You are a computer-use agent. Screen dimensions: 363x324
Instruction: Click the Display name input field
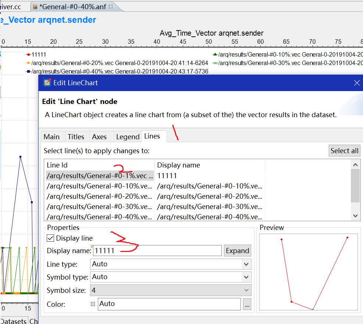[157, 251]
